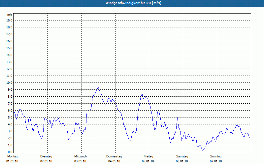
Task: Click the Donnerstag day label
Action: 114,156
